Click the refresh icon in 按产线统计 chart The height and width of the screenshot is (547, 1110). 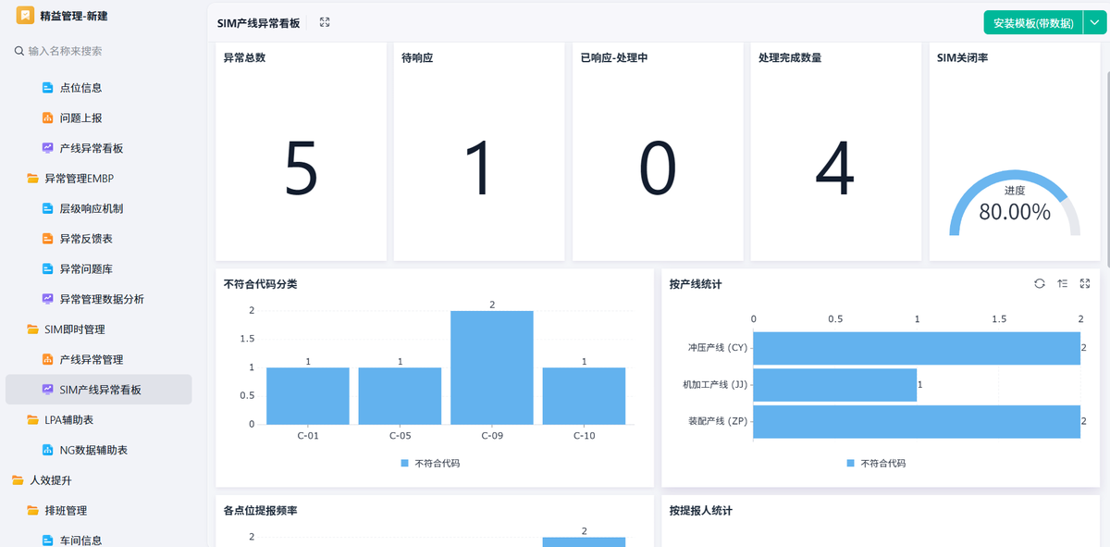(x=1040, y=284)
